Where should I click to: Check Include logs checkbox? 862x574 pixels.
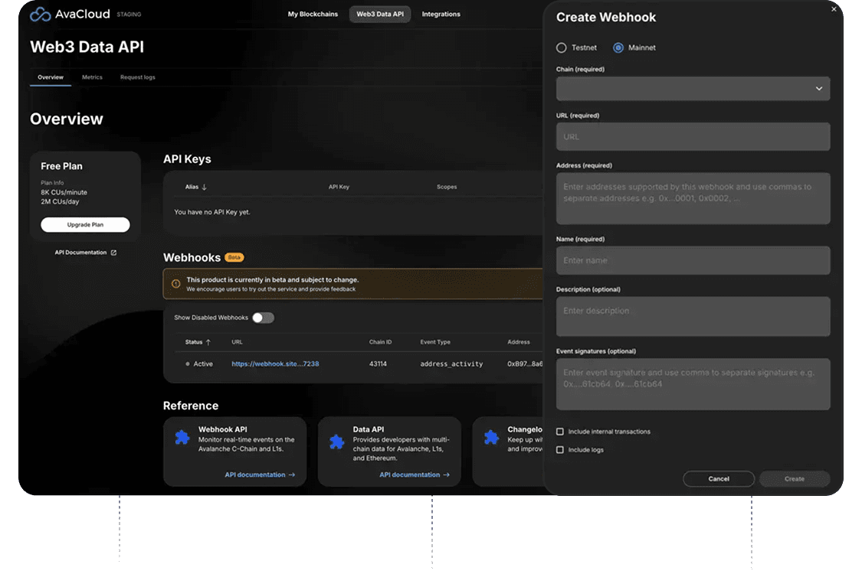[x=560, y=451]
